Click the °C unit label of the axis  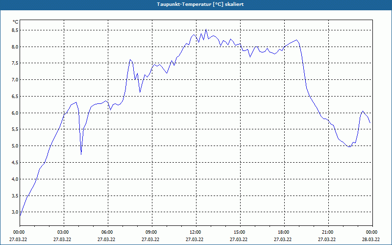(x=16, y=22)
